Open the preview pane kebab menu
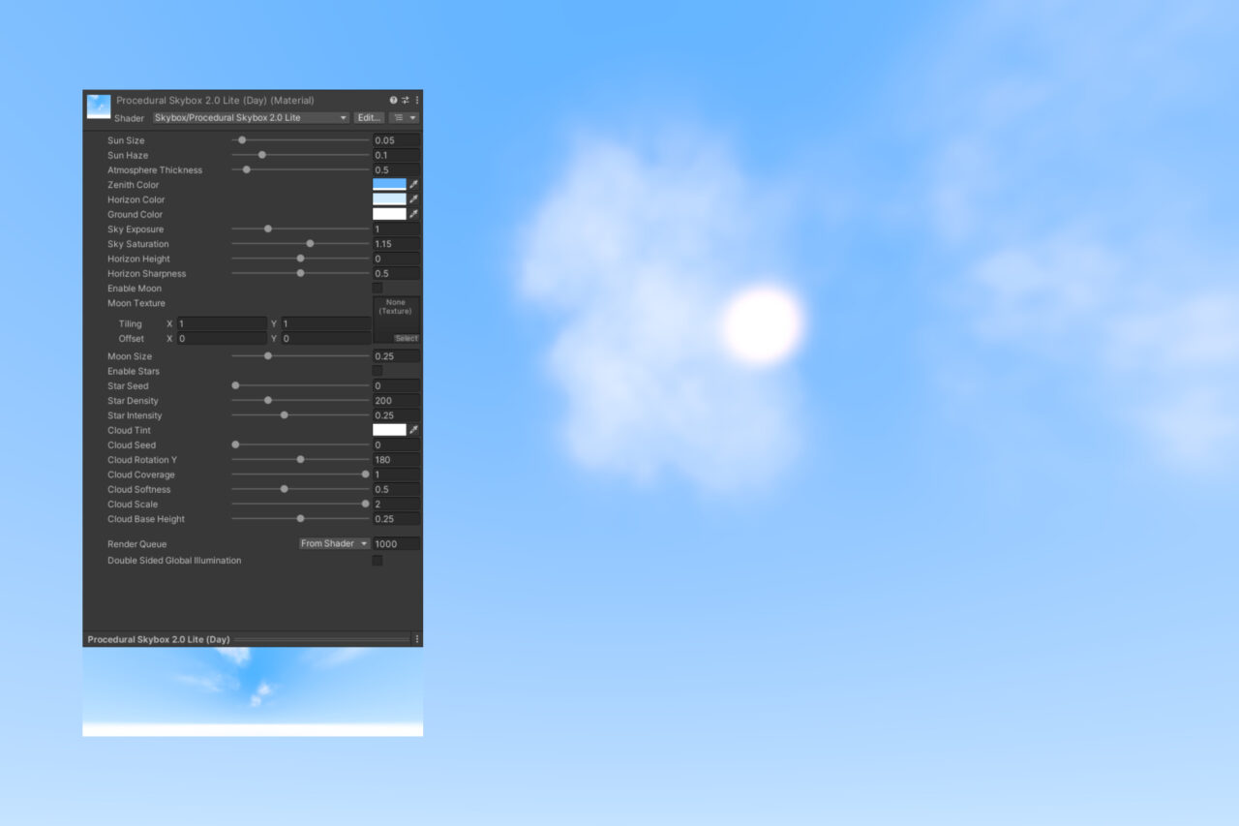Viewport: 1239px width, 826px height. (x=417, y=638)
